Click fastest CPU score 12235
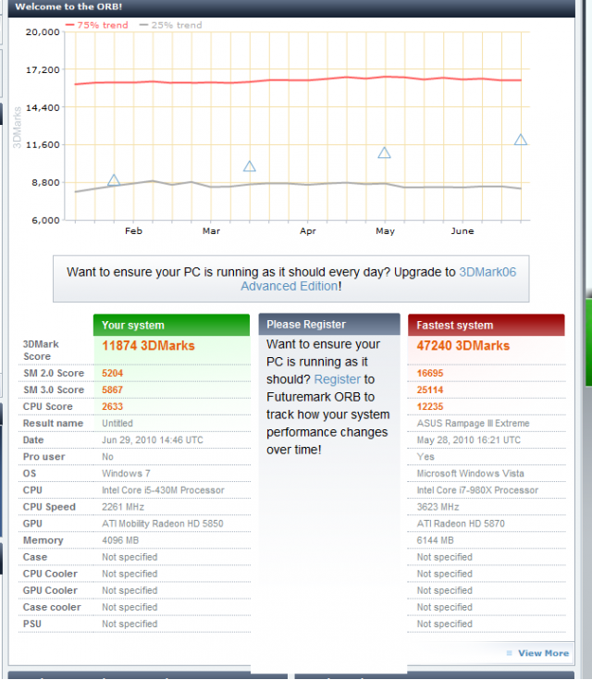Viewport: 592px width, 680px height. click(430, 407)
